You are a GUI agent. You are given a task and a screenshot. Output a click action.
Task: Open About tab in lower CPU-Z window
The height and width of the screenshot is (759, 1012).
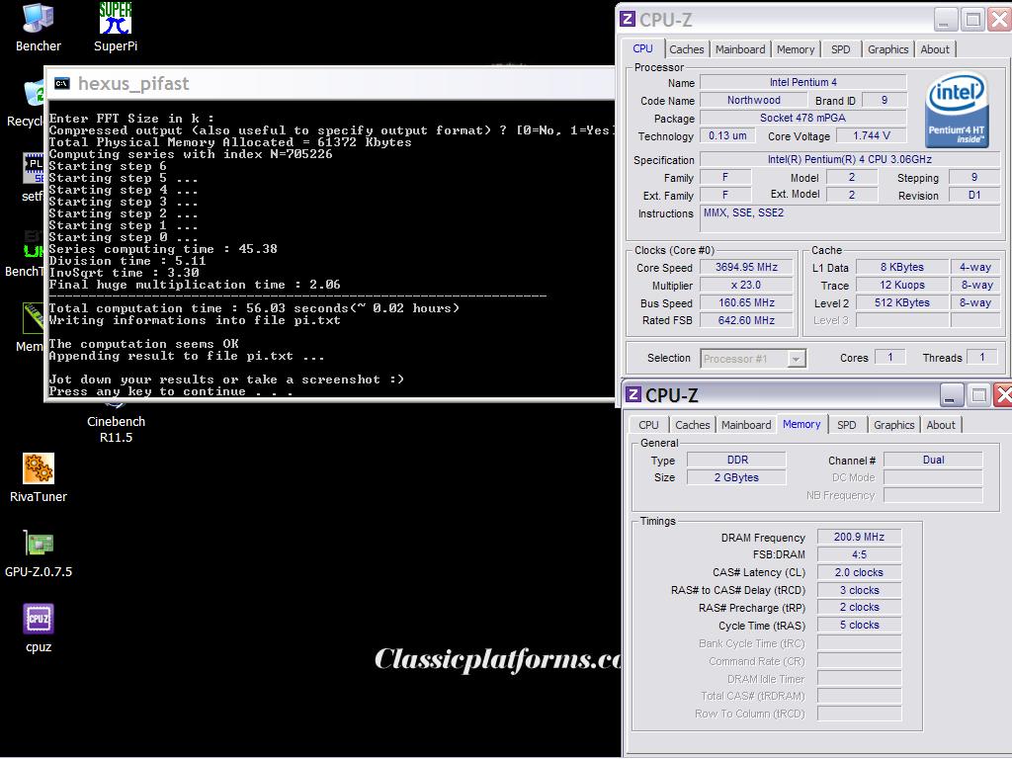coord(941,425)
